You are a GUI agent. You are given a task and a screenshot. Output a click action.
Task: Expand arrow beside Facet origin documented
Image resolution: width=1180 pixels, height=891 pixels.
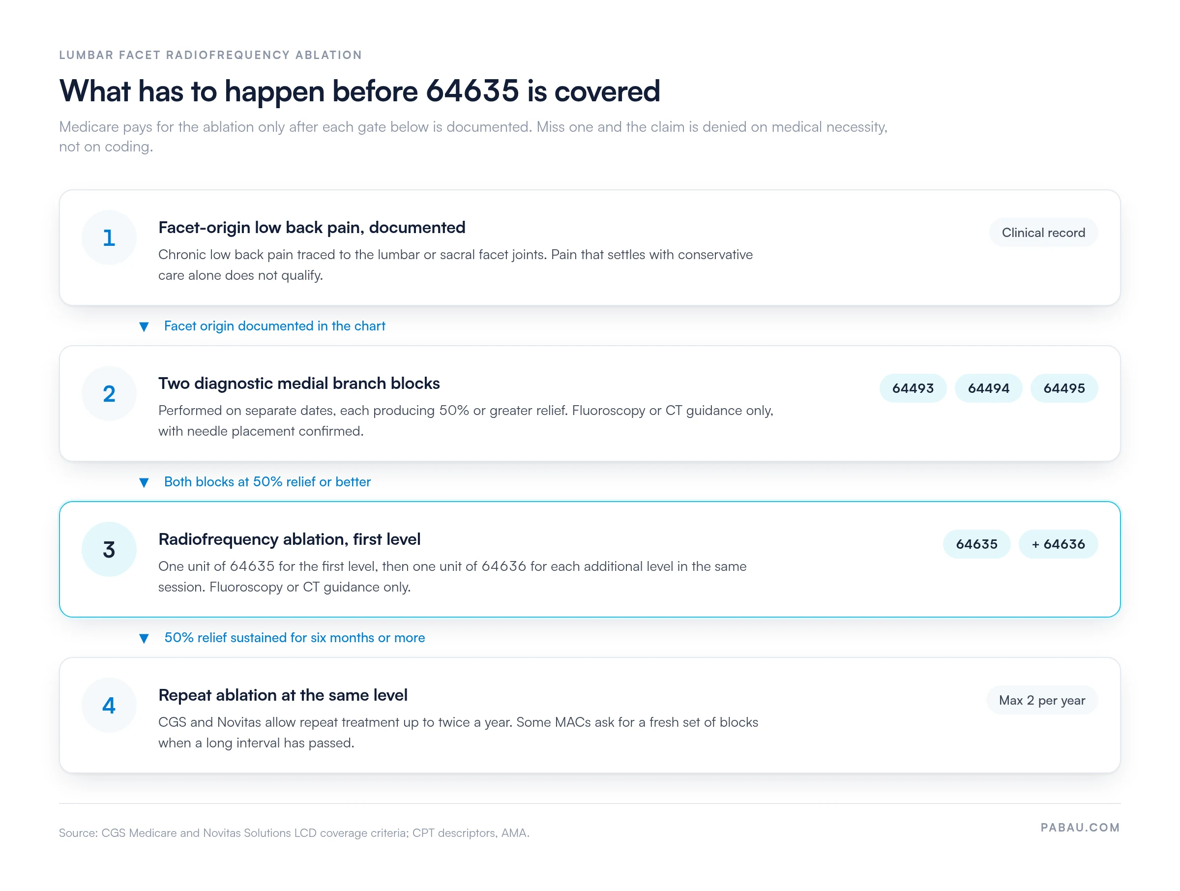coord(144,327)
